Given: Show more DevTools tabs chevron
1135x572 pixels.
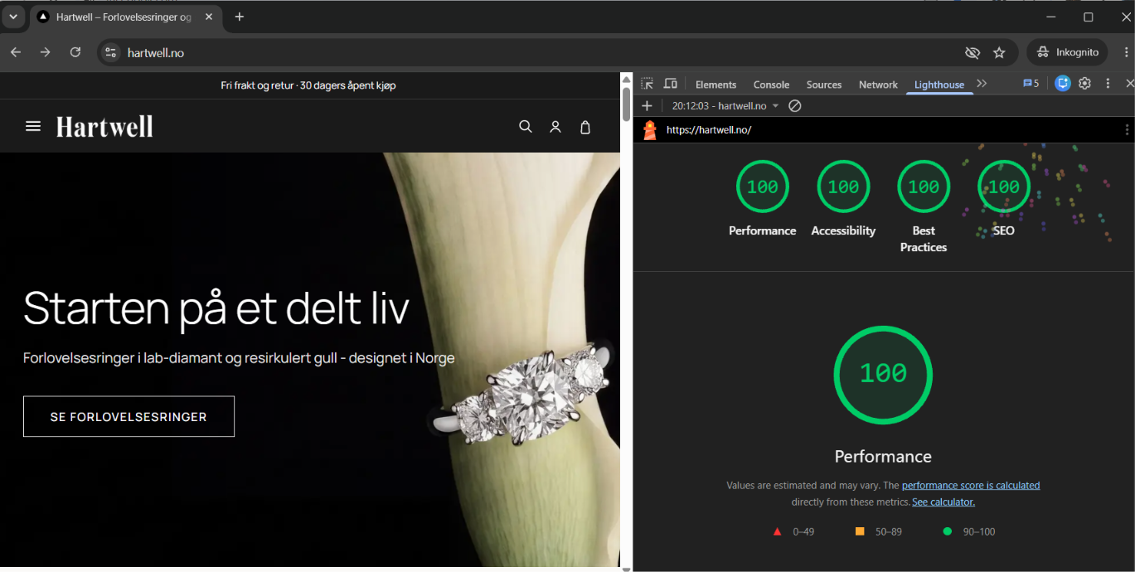Looking at the screenshot, I should [x=982, y=84].
